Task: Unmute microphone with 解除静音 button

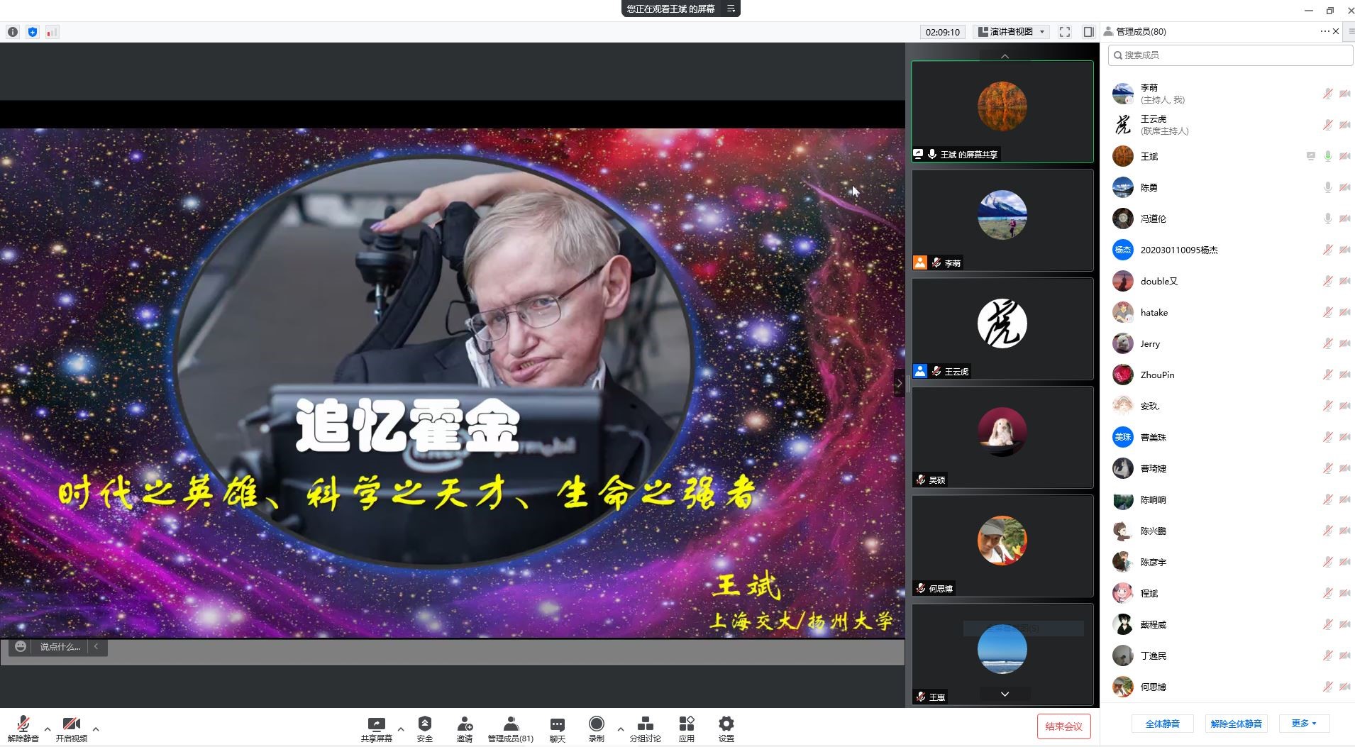Action: tap(23, 724)
